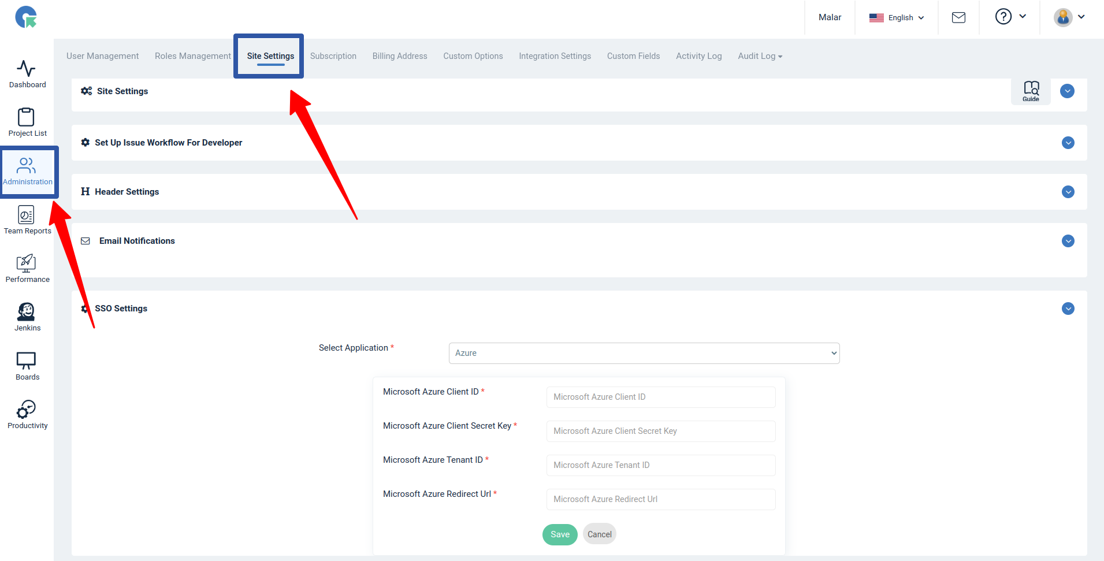Switch to Subscription tab

coord(333,56)
